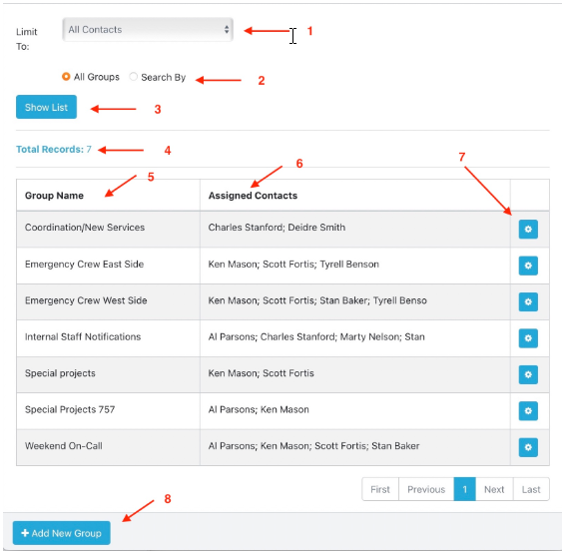Viewport: 563px width, 551px height.
Task: Open the Limit To All Contacts dropdown
Action: 148,29
